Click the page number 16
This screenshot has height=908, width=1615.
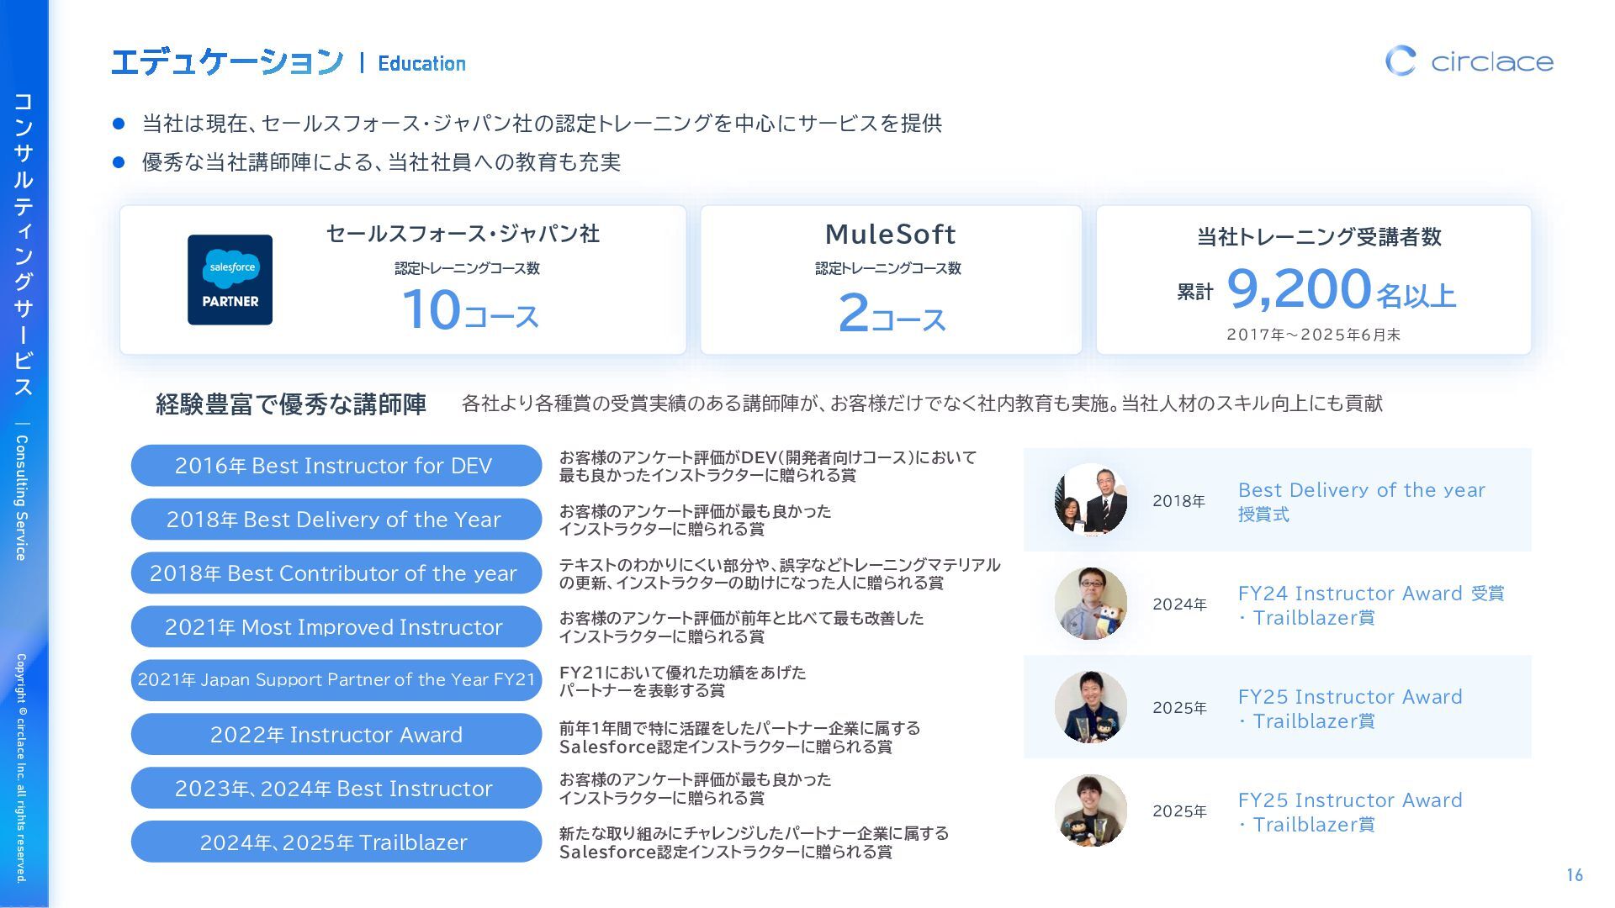(x=1575, y=875)
